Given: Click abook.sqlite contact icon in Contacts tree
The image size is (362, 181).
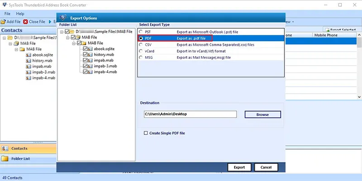Looking at the screenshot, I should click(29, 55).
